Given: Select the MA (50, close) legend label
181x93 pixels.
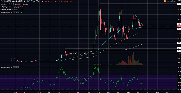Looking at the screenshot, I should 6,12.
